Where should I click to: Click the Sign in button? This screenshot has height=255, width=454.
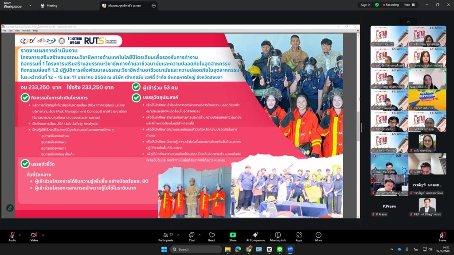365,5
